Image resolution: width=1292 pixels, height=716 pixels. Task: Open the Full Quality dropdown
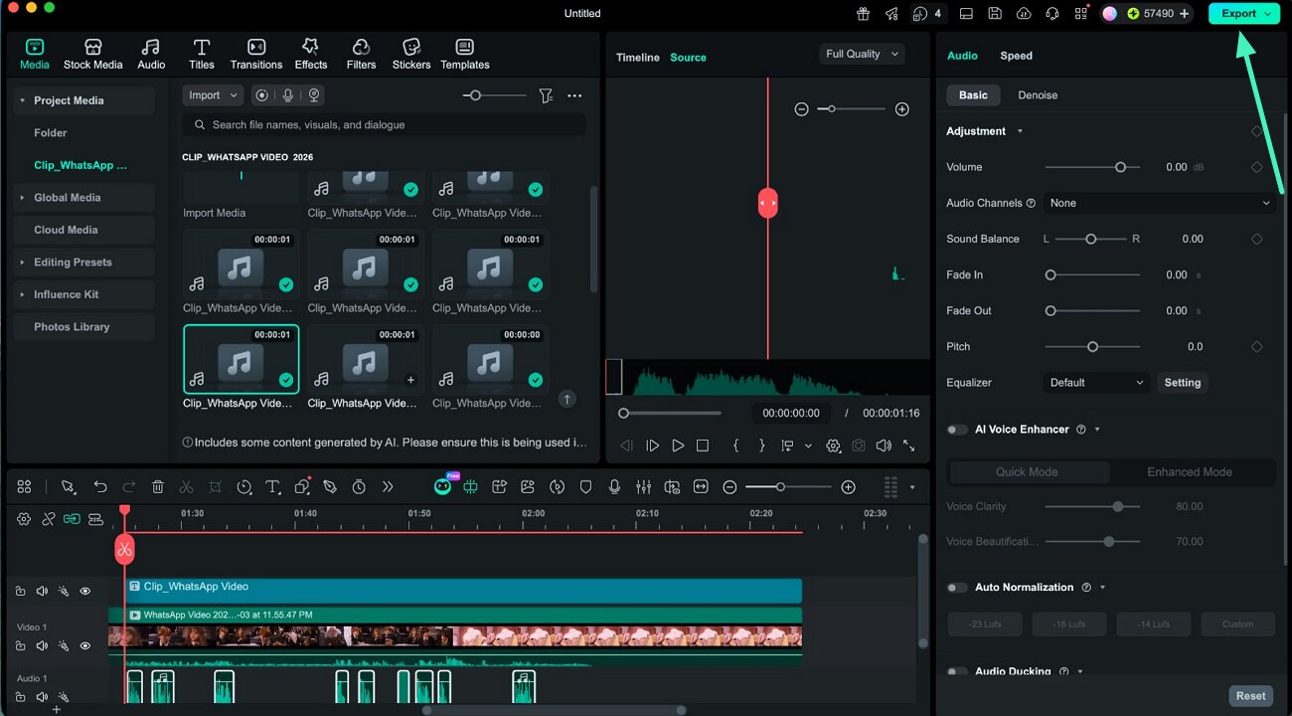862,54
